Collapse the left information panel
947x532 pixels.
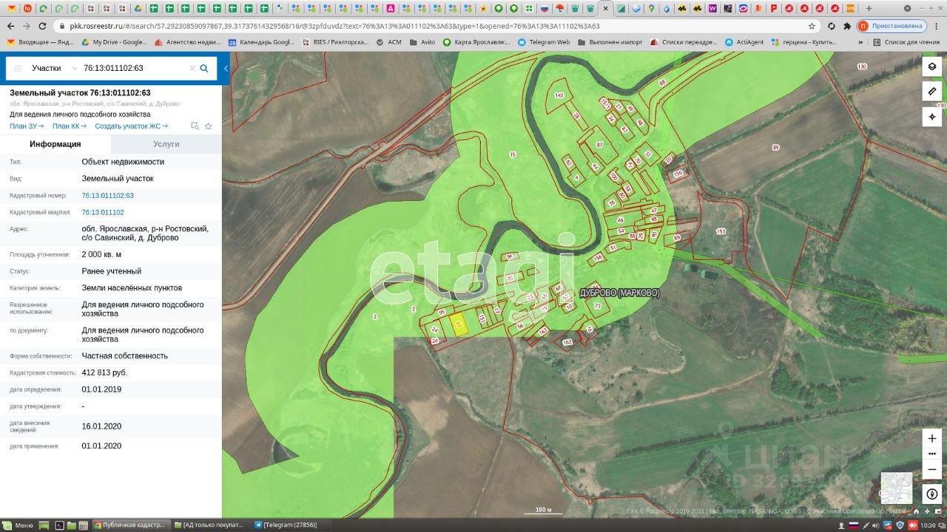[226, 69]
